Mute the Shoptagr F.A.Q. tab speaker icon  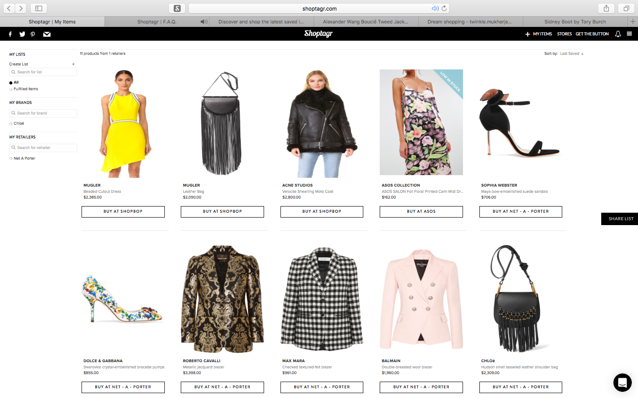[x=203, y=22]
